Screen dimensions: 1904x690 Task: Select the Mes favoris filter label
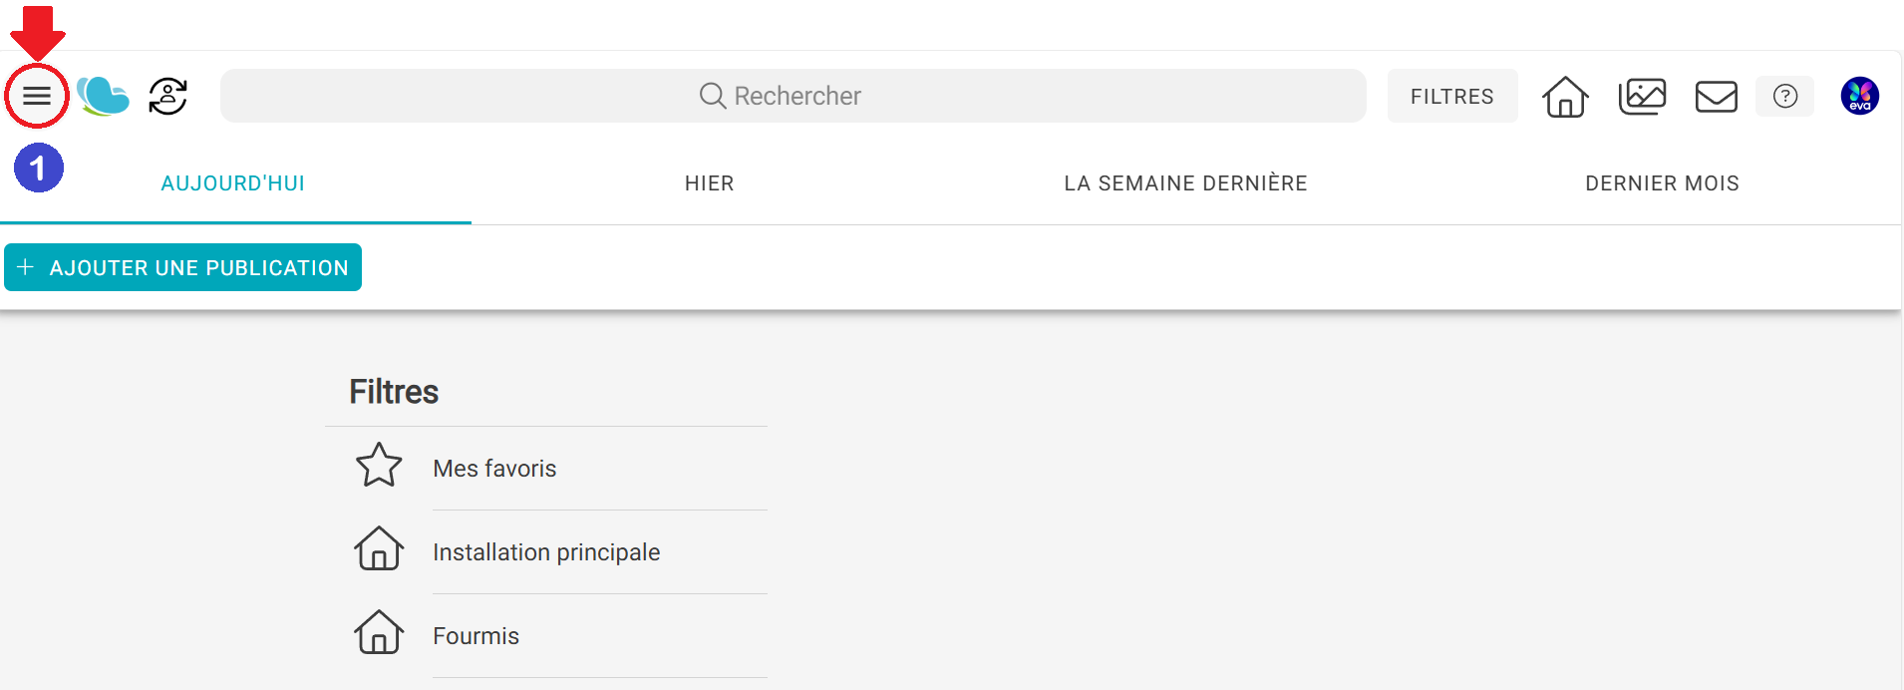[x=494, y=469]
